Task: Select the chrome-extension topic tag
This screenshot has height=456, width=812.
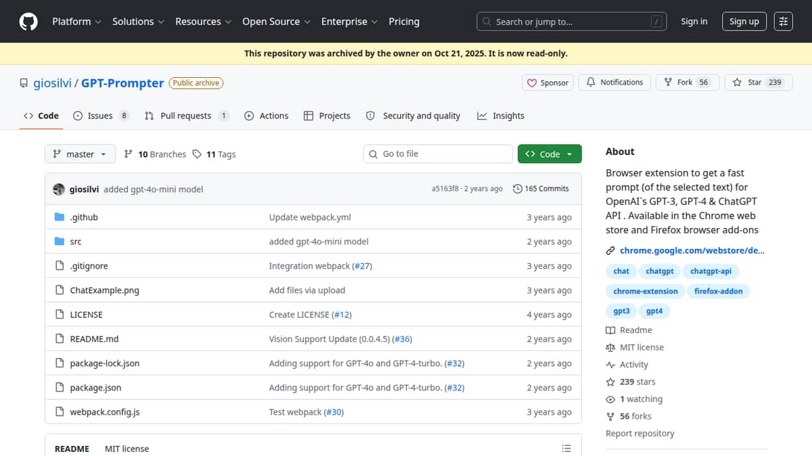Action: tap(646, 291)
